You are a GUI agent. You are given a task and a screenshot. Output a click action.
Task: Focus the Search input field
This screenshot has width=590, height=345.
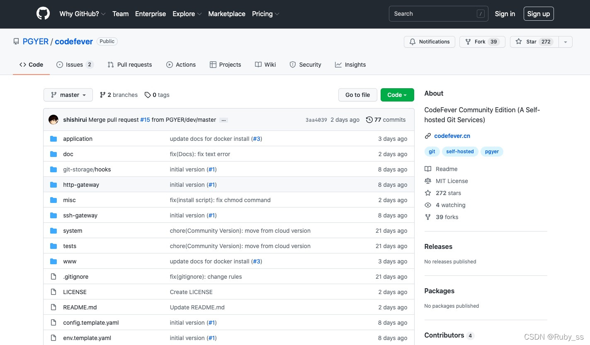pyautogui.click(x=438, y=14)
